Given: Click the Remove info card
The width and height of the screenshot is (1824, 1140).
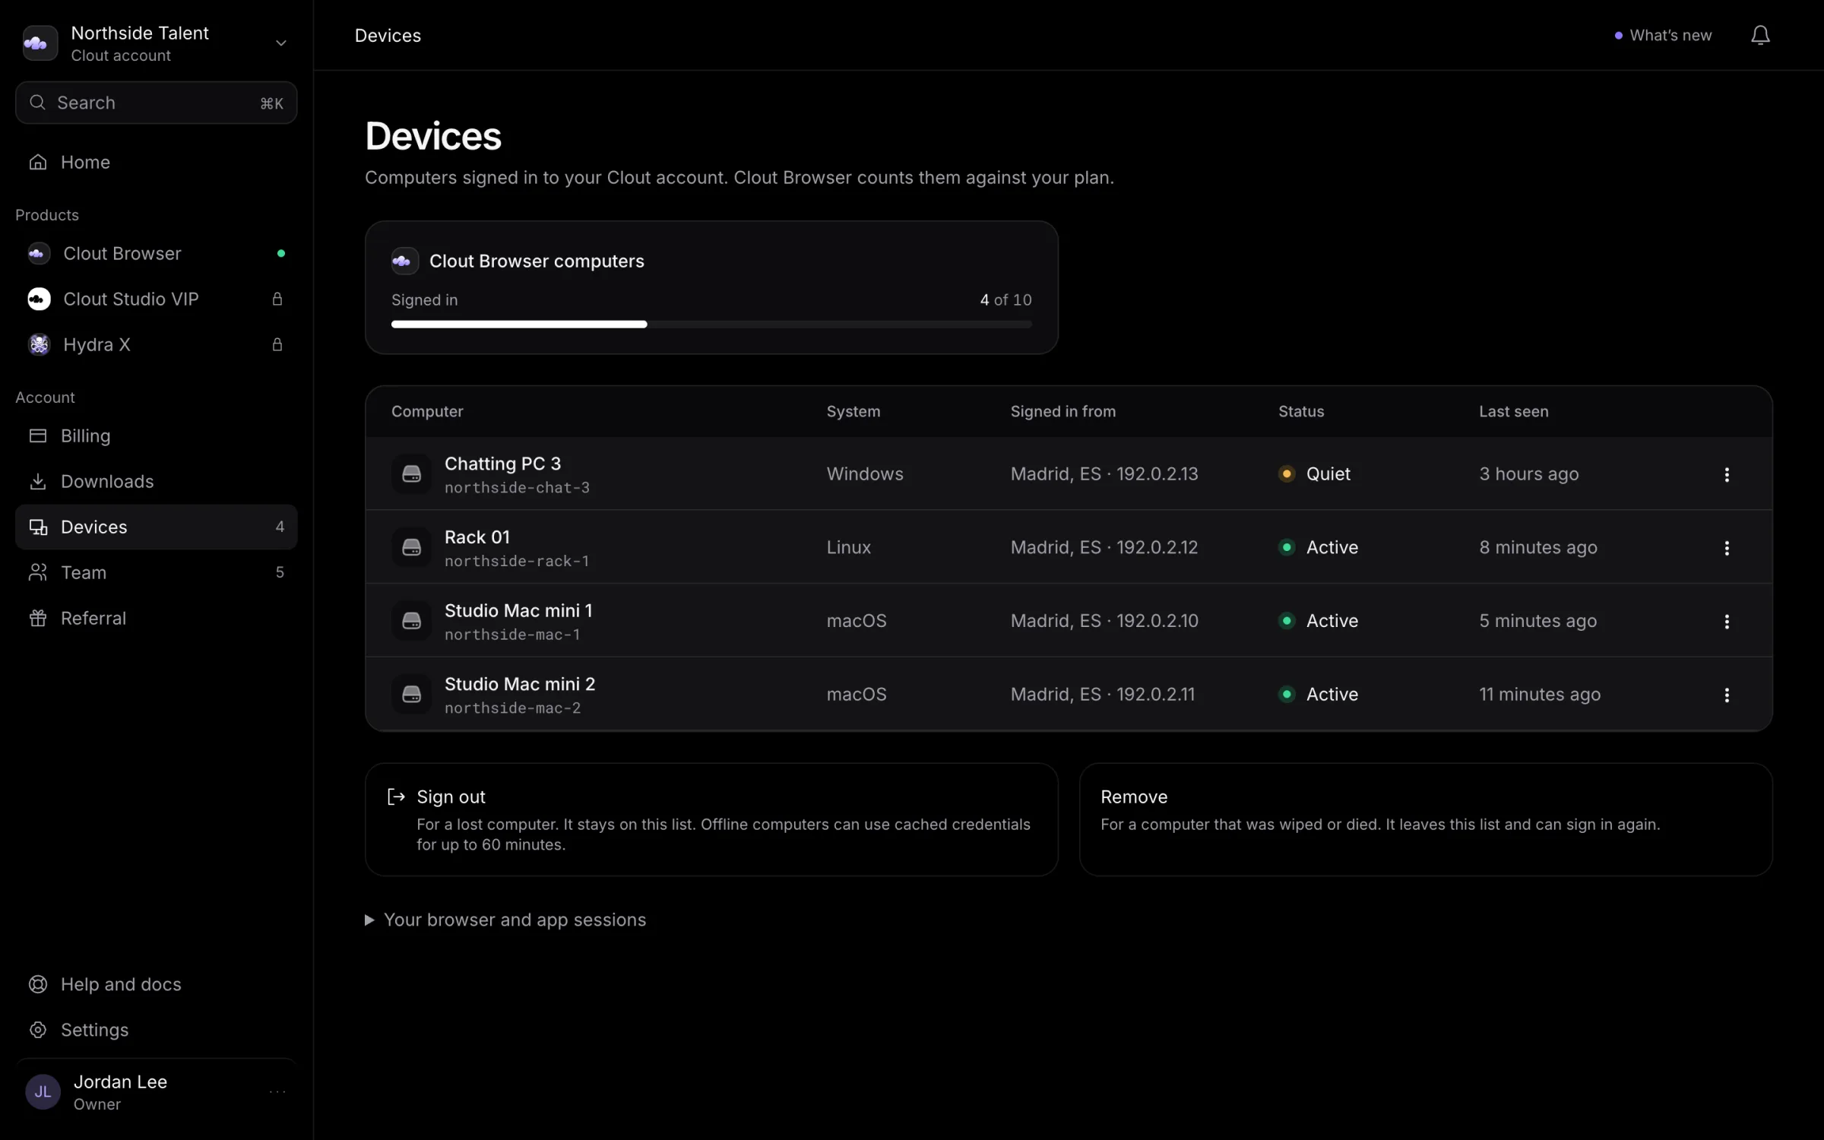Looking at the screenshot, I should (1426, 819).
